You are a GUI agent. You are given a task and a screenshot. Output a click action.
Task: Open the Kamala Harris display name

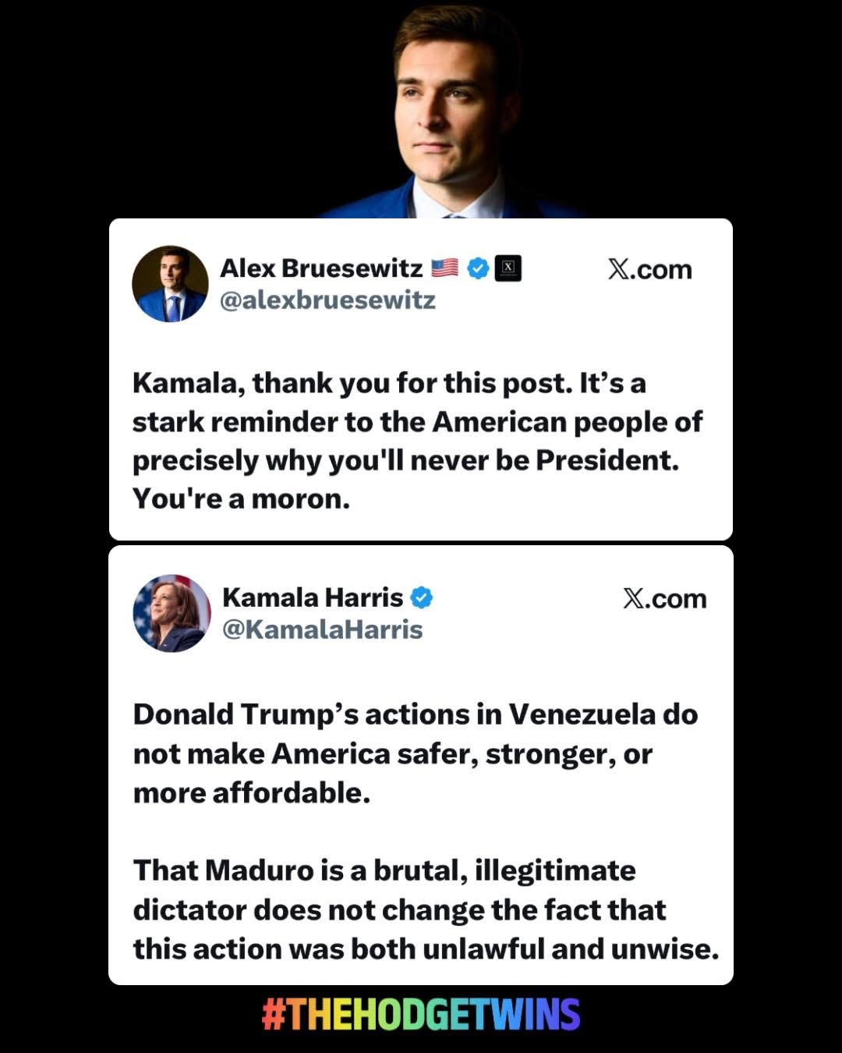(x=313, y=597)
